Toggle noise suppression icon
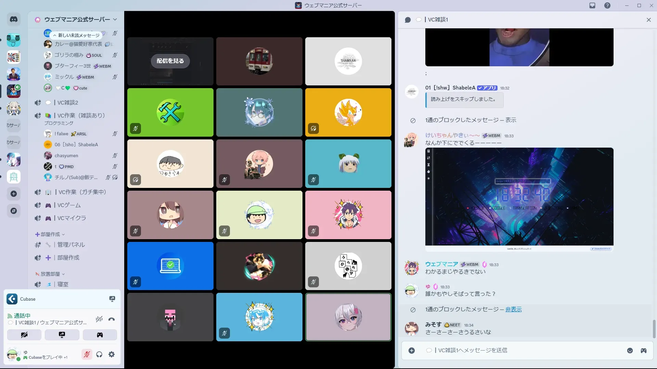 point(99,319)
